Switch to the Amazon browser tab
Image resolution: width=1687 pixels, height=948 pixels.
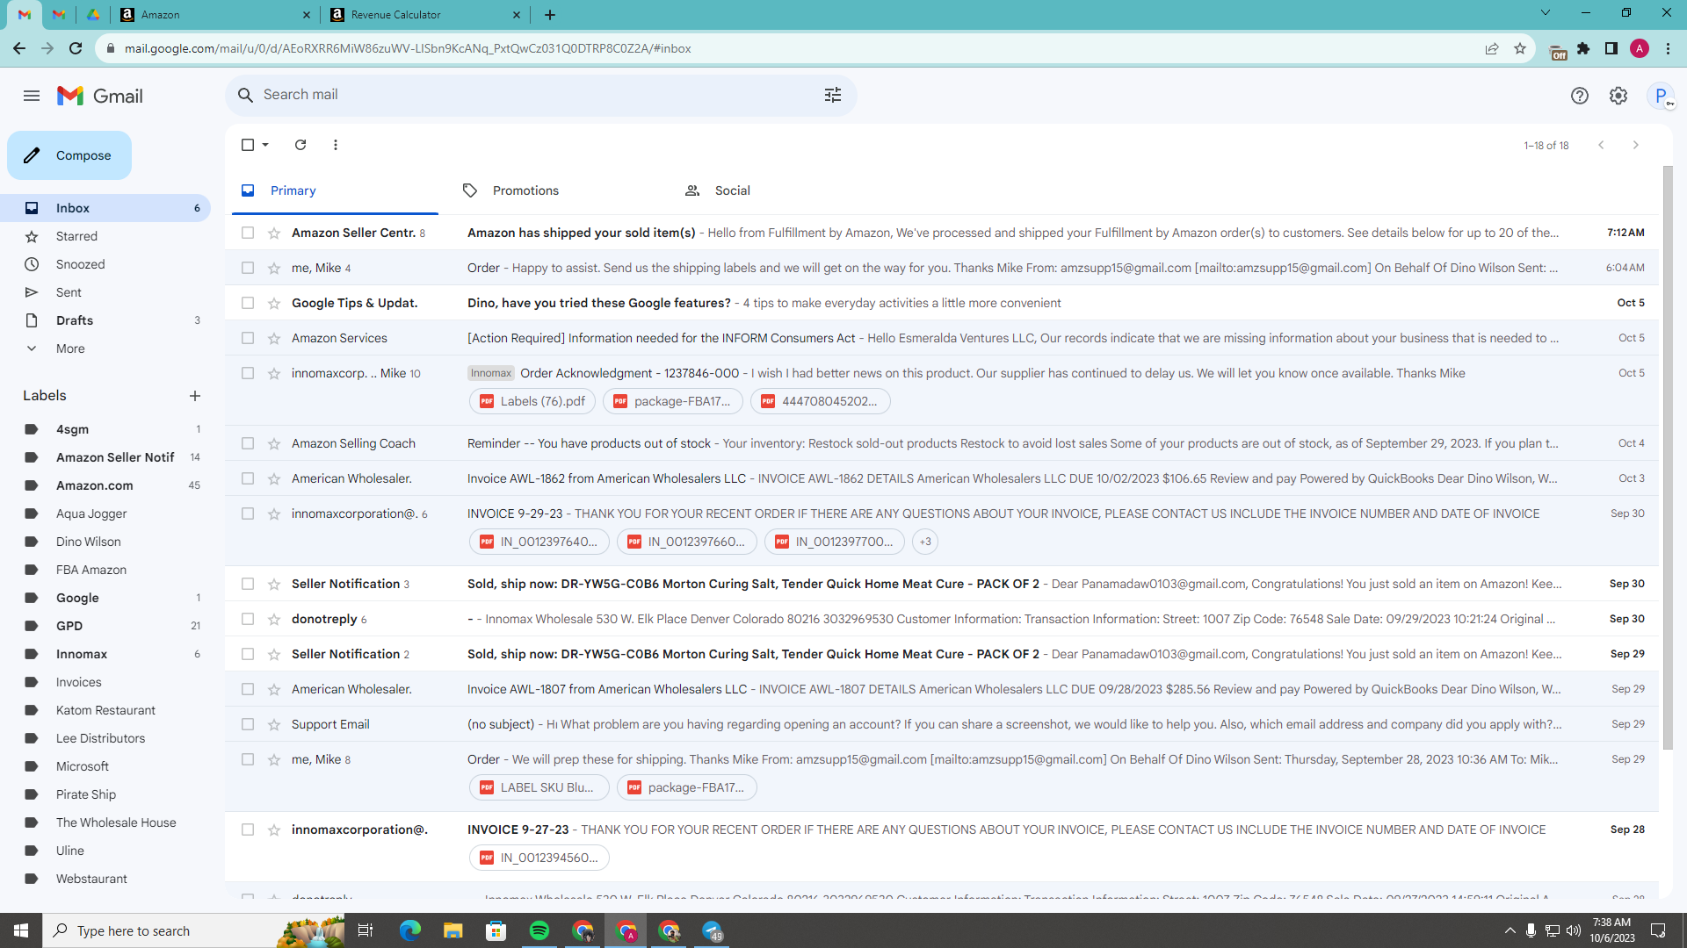[215, 15]
